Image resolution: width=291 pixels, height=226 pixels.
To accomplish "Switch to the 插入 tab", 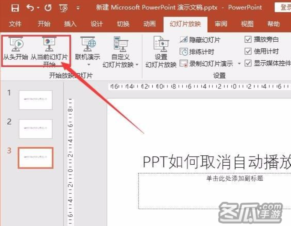I will click(70, 24).
